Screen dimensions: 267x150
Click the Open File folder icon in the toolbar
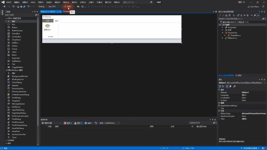coord(18,6)
